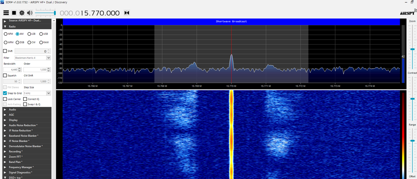Select USB demodulation mode

(44, 34)
